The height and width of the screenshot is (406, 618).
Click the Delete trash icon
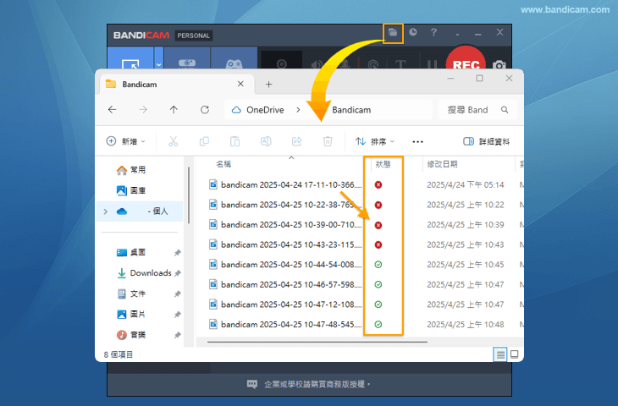coord(328,141)
